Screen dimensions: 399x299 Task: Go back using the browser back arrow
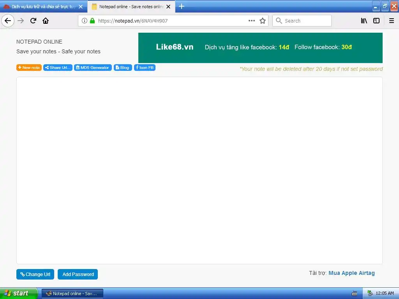click(x=8, y=21)
